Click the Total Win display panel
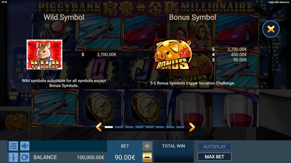This screenshot has height=163, width=291. point(173,151)
